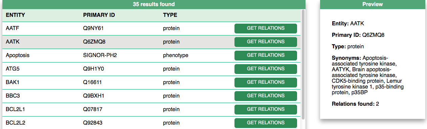Get relations for AATF protein
The width and height of the screenshot is (427, 129).
(x=266, y=28)
